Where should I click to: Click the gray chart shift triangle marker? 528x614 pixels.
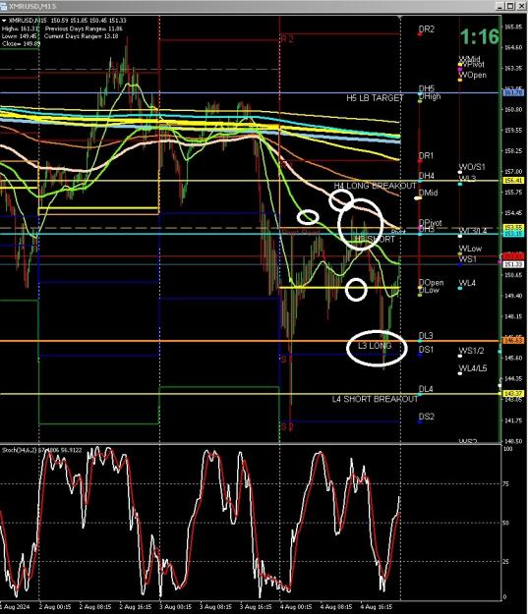400,18
